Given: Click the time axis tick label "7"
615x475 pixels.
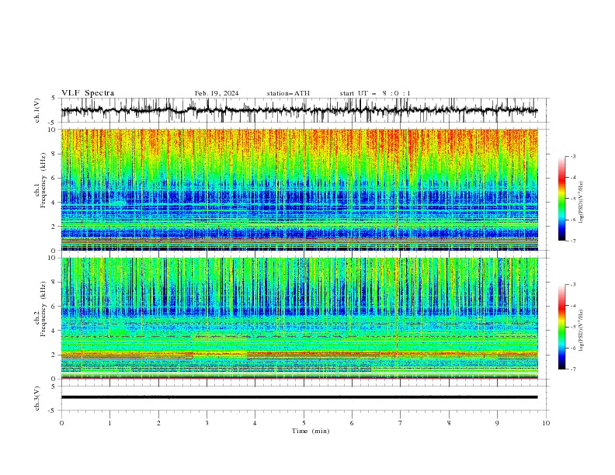Looking at the screenshot, I should (x=401, y=423).
